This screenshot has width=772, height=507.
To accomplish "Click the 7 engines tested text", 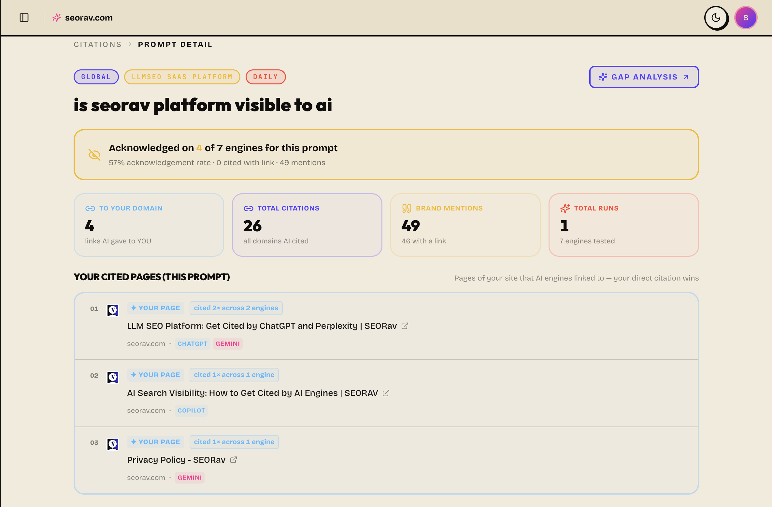I will 587,241.
